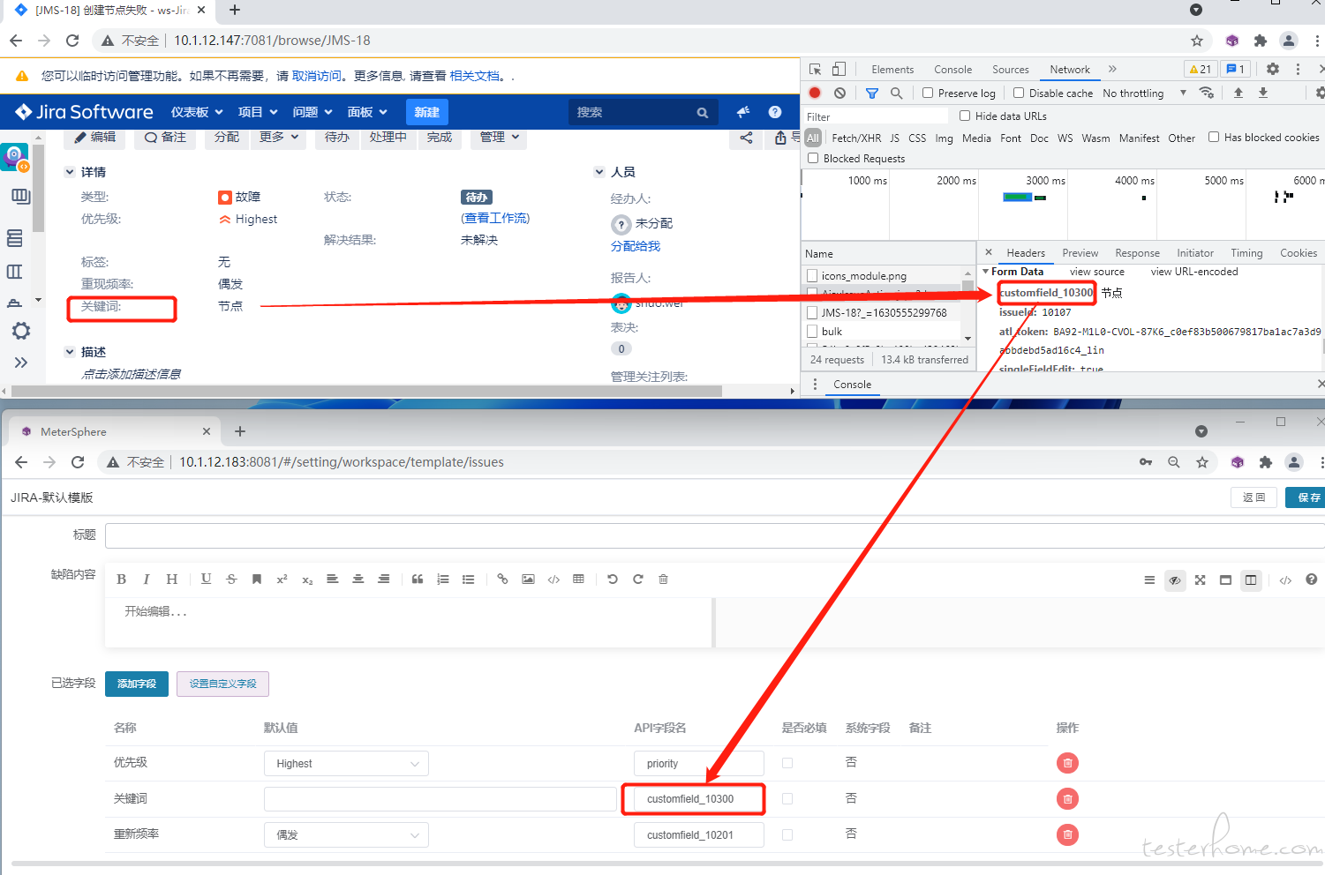The height and width of the screenshot is (875, 1325).
Task: Open markdown editor help icon
Action: pyautogui.click(x=1311, y=580)
